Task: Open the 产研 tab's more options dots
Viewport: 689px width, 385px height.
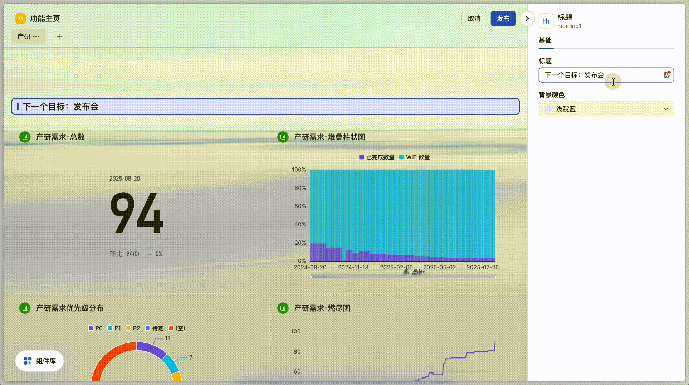Action: (x=36, y=36)
